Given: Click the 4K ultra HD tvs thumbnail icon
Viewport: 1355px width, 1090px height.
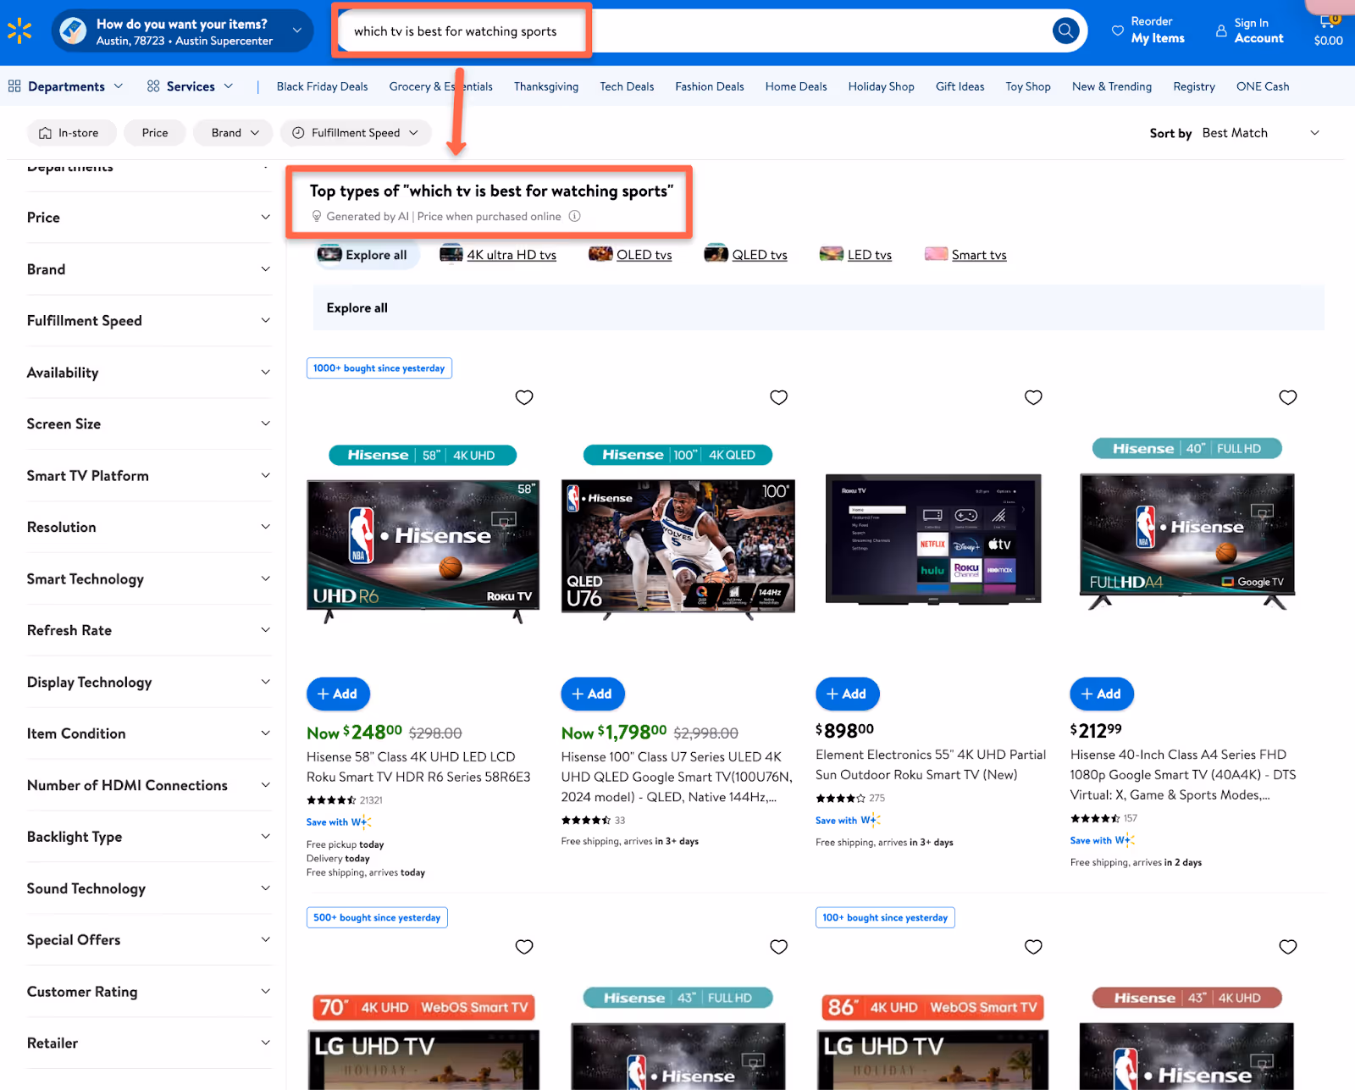Looking at the screenshot, I should [451, 254].
